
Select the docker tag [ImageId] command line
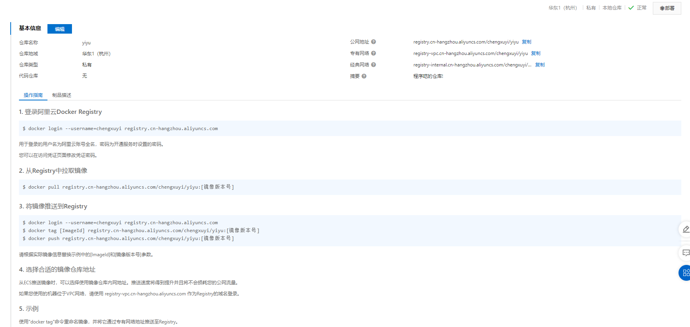point(141,231)
